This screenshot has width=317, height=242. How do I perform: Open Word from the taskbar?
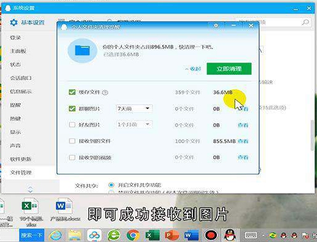pos(191,235)
